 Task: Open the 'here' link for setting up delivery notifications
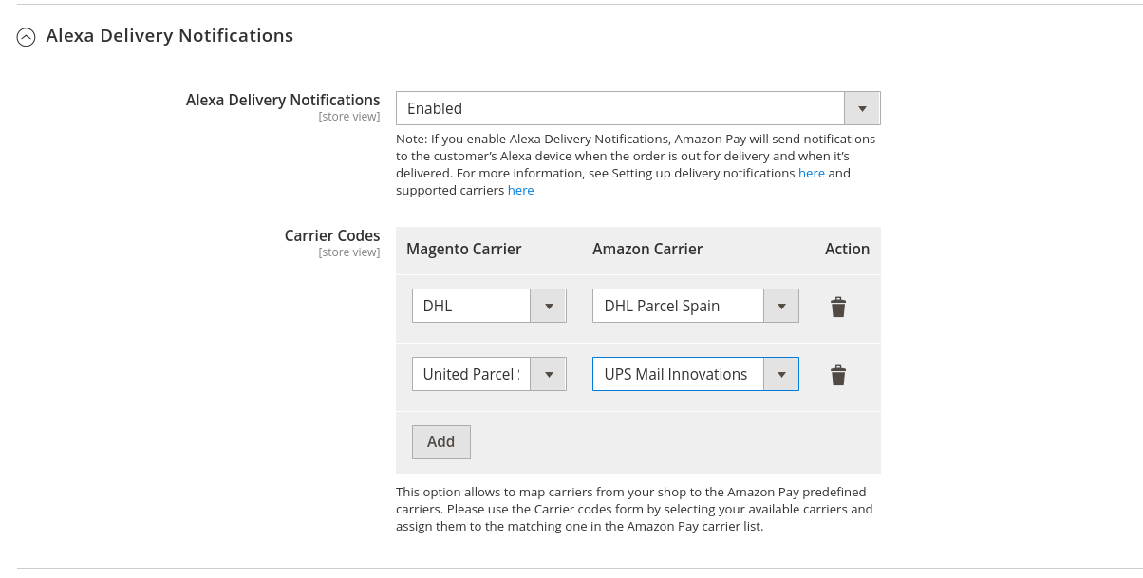(x=812, y=173)
